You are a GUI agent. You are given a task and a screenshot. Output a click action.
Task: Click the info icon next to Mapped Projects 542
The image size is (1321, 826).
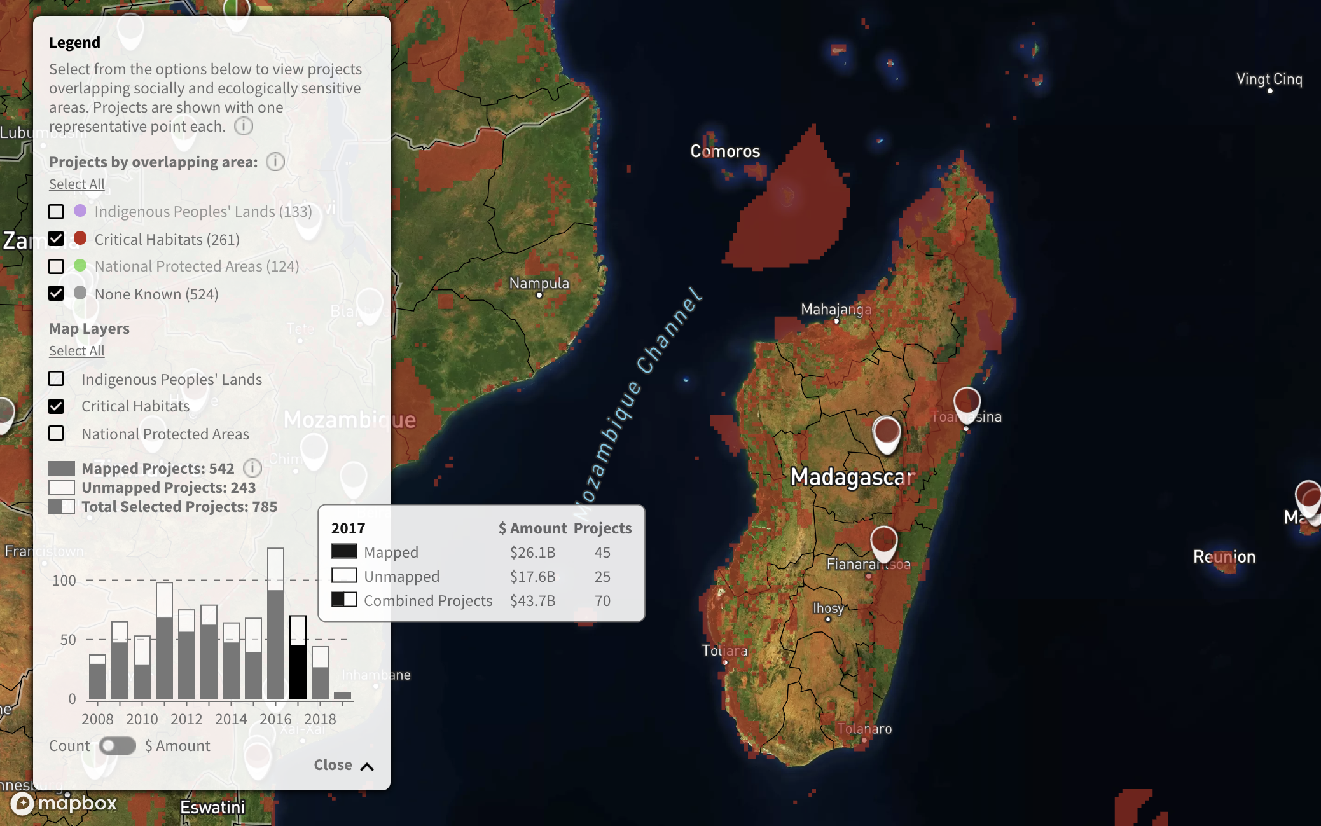[x=251, y=468]
